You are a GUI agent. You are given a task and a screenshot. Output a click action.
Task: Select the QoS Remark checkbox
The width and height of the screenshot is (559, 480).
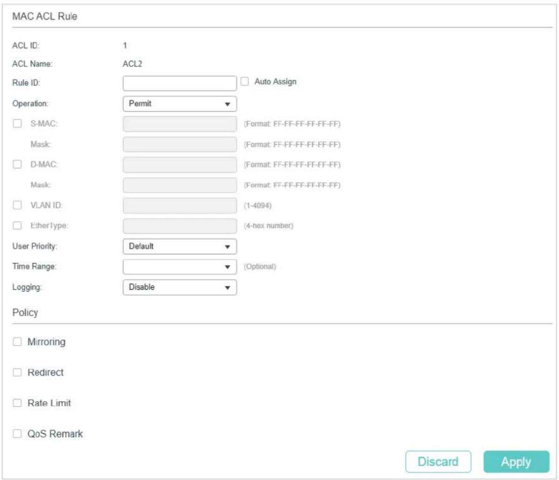click(x=17, y=434)
